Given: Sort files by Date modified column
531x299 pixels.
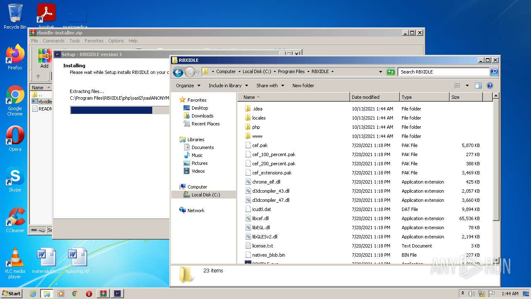Looking at the screenshot, I should (x=375, y=97).
